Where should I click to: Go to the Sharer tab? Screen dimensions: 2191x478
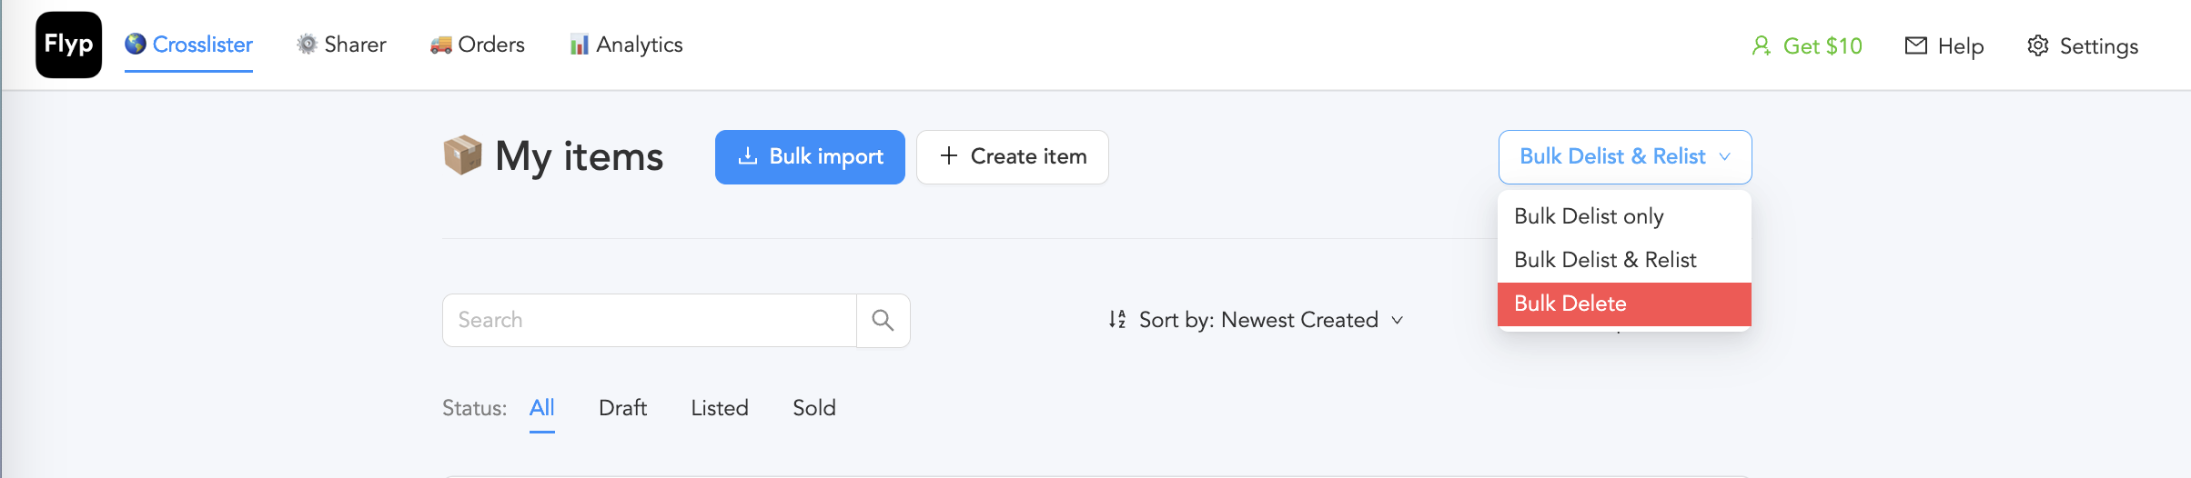tap(341, 45)
